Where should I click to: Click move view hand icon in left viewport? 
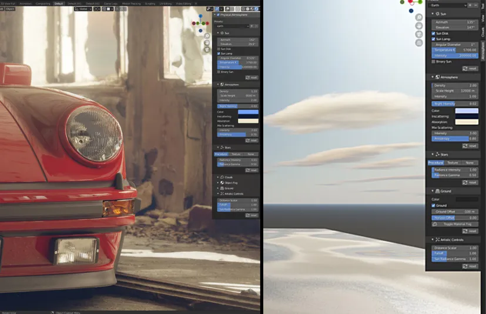pyautogui.click(x=207, y=43)
